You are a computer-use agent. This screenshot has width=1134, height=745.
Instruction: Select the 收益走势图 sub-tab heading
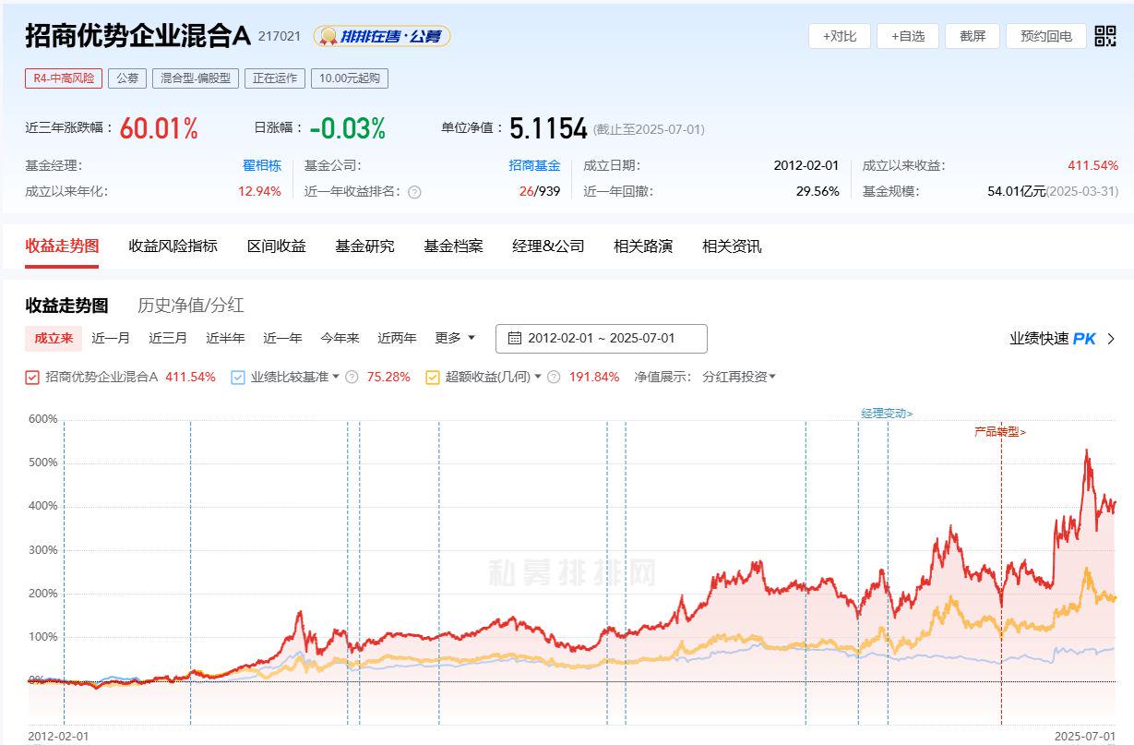(x=66, y=306)
